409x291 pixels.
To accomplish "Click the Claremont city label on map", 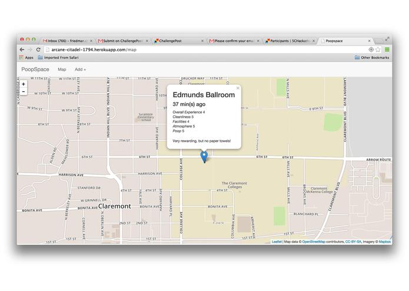I will coord(115,206).
